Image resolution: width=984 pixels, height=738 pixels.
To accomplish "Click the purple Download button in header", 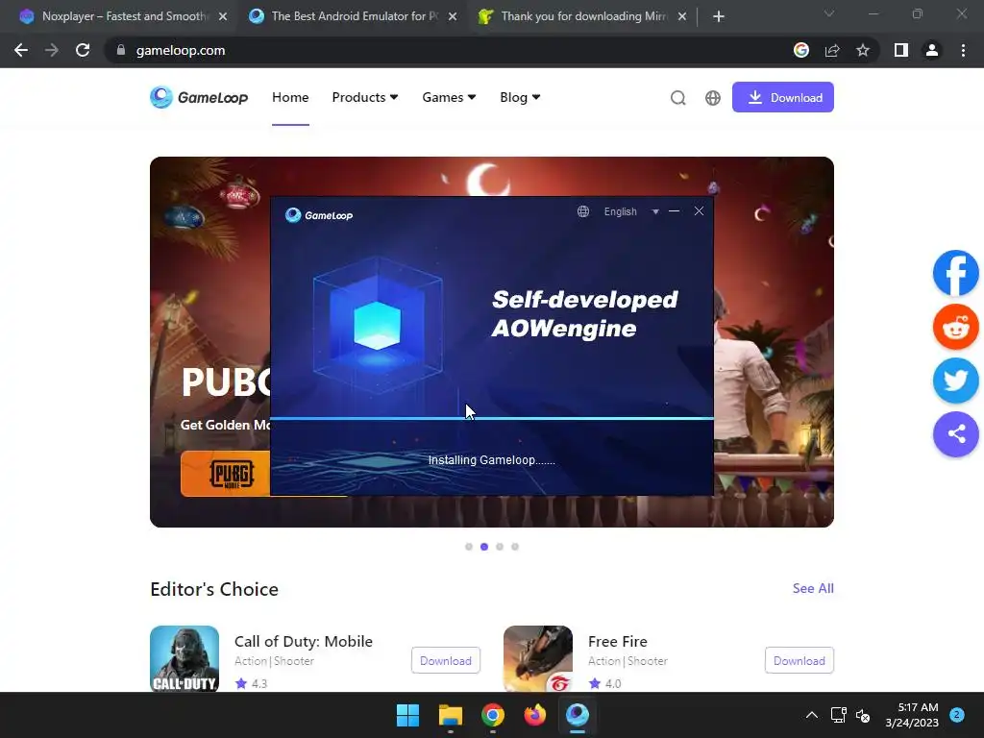I will pos(782,97).
